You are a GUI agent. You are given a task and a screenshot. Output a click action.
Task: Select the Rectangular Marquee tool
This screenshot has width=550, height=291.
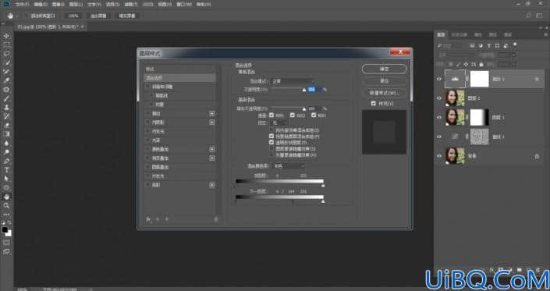tap(6, 45)
